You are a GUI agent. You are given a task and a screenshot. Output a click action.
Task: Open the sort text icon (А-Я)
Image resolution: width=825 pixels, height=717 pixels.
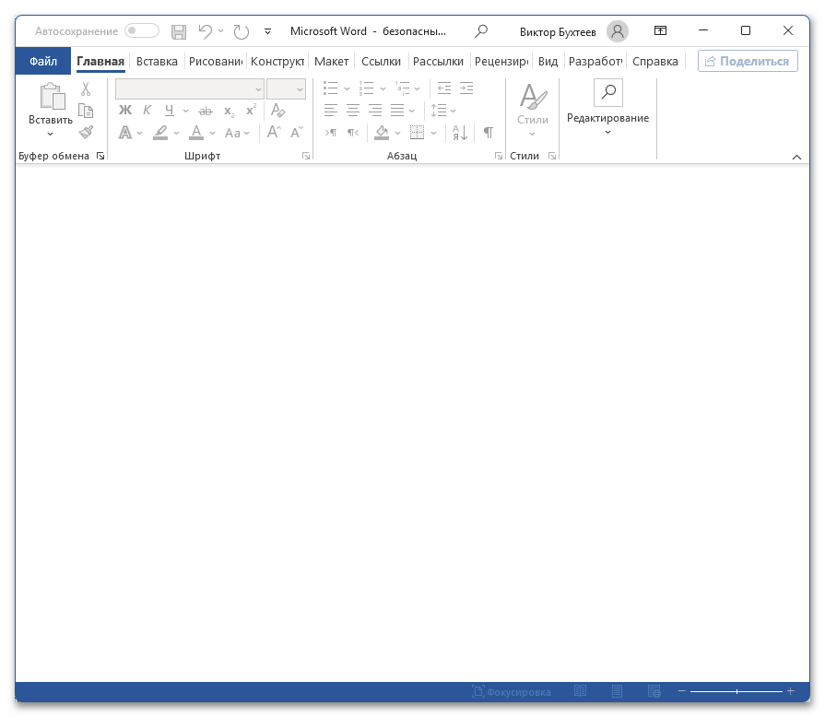click(459, 133)
